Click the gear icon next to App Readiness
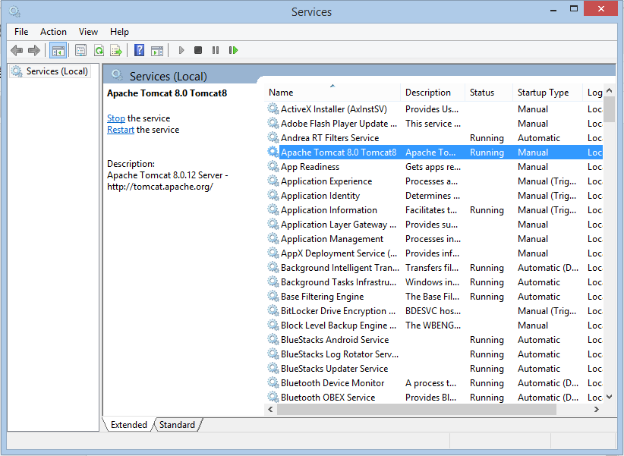This screenshot has height=456, width=624. tap(273, 166)
